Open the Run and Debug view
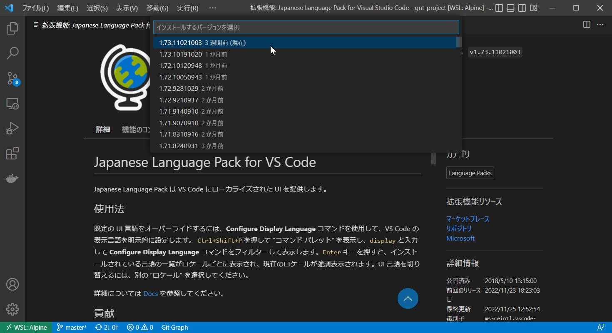This screenshot has height=333, width=612. click(x=12, y=129)
